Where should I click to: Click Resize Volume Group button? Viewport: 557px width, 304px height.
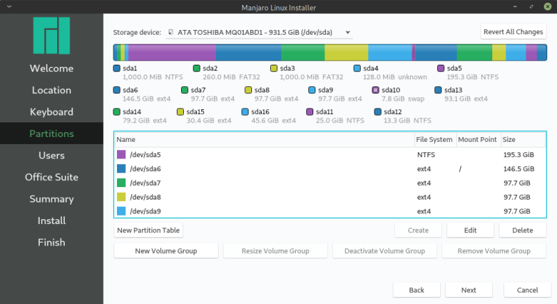click(275, 251)
